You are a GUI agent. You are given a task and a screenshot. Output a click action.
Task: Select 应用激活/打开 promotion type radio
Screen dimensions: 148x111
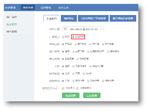point(88,52)
